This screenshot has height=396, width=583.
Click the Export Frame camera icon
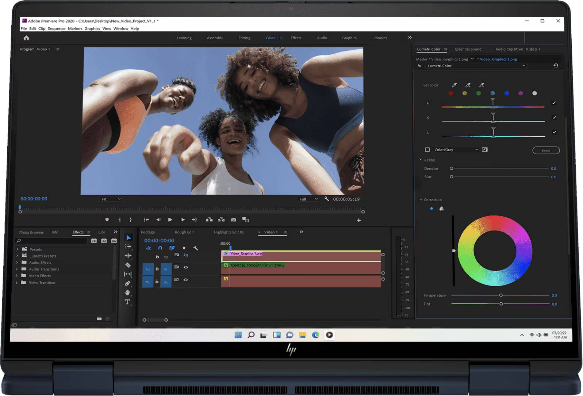234,220
